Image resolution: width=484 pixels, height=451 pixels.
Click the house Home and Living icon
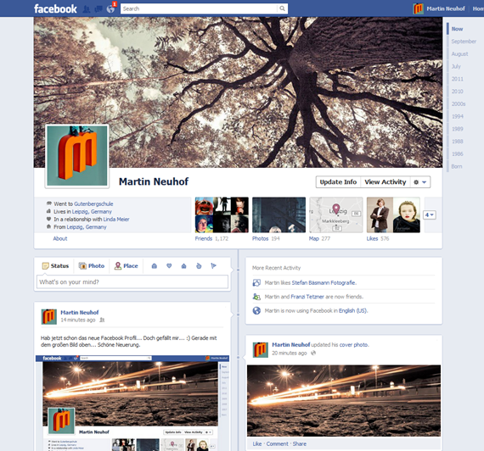coord(184,265)
